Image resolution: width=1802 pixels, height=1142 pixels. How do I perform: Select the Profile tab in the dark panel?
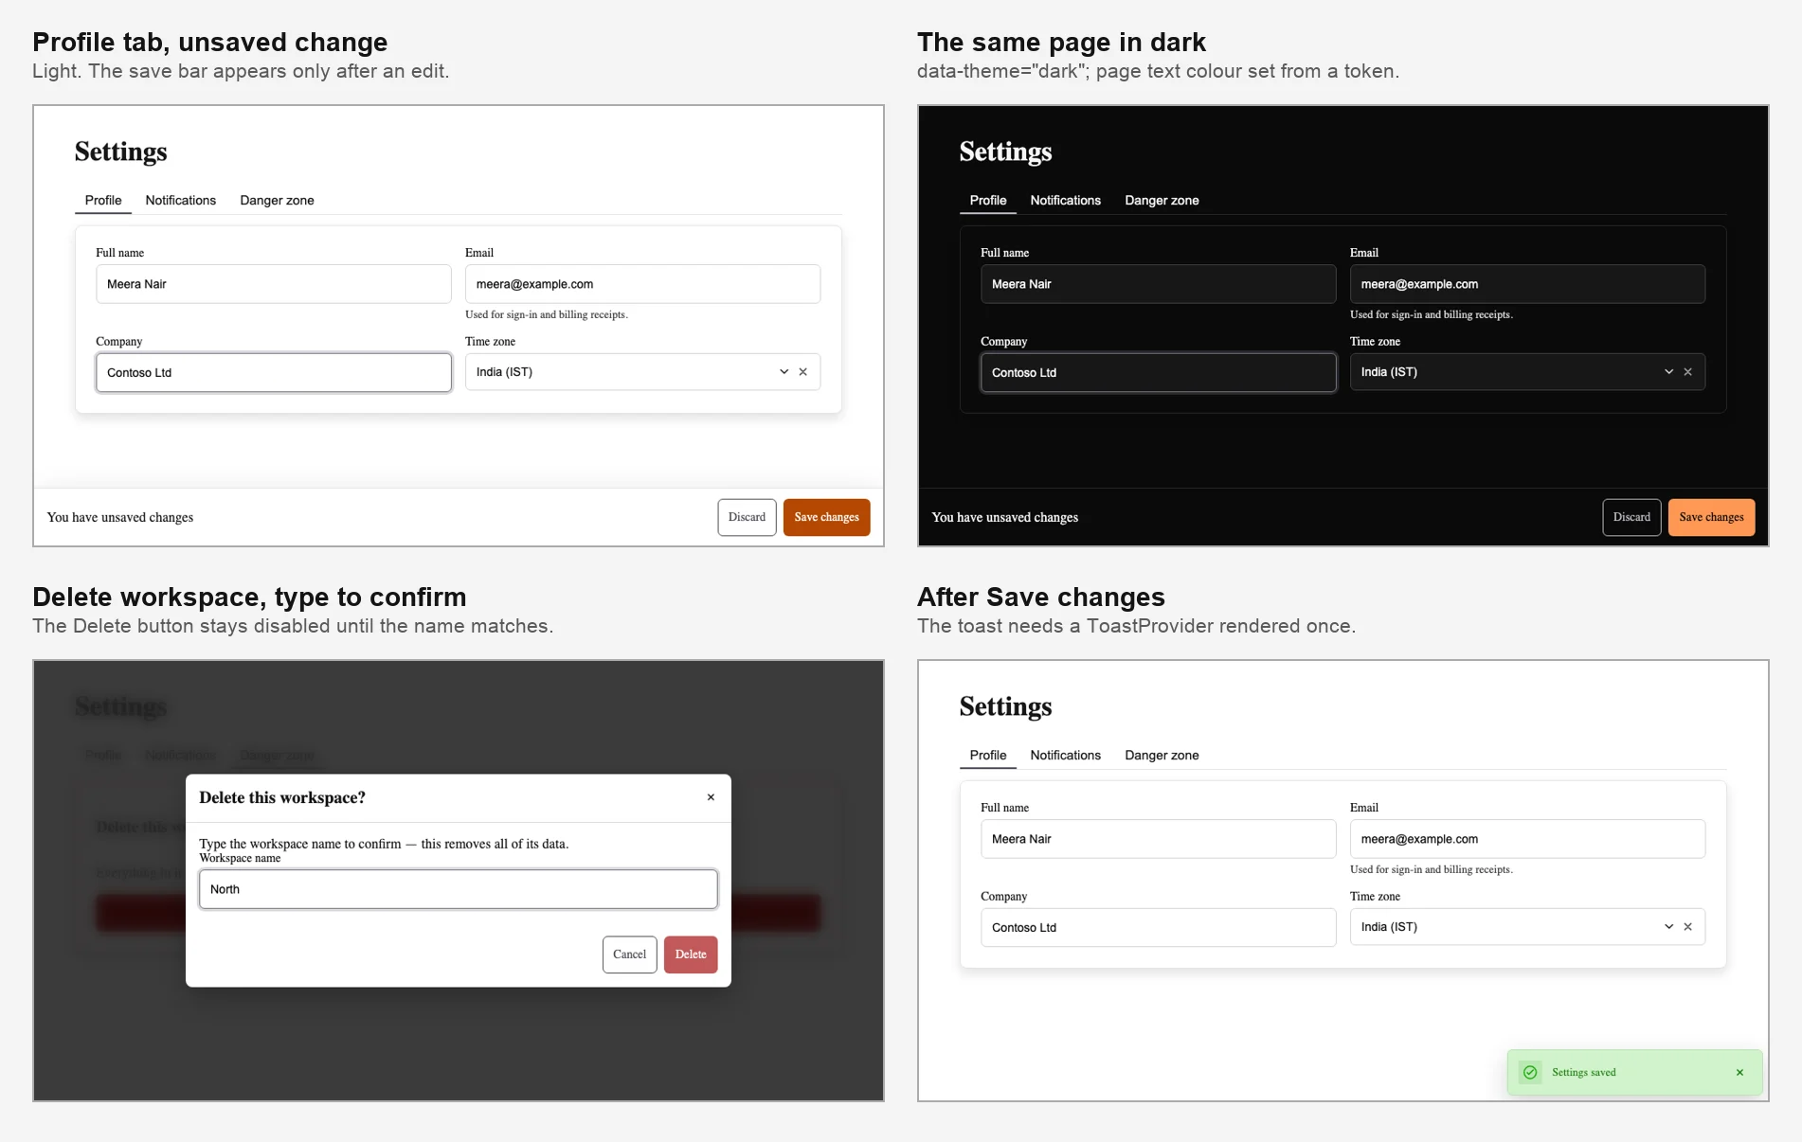988,201
